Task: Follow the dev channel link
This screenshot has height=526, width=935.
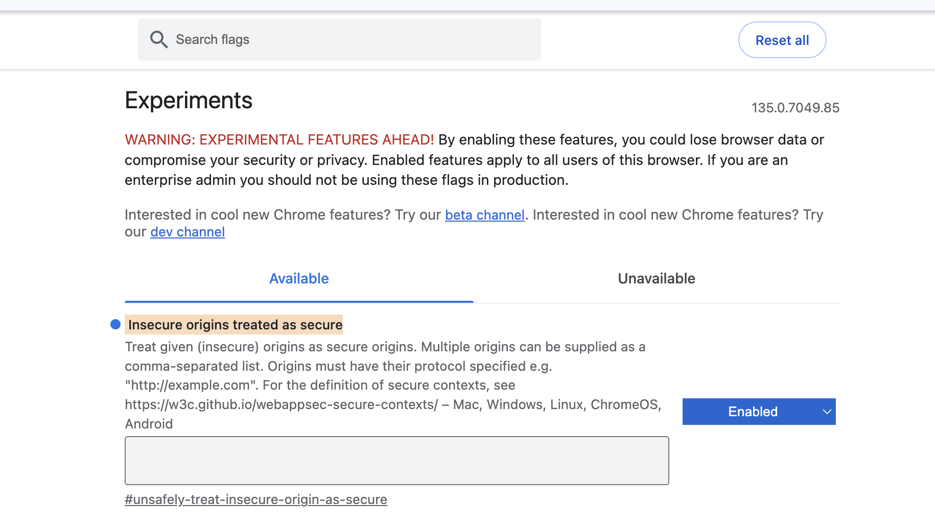Action: click(188, 232)
